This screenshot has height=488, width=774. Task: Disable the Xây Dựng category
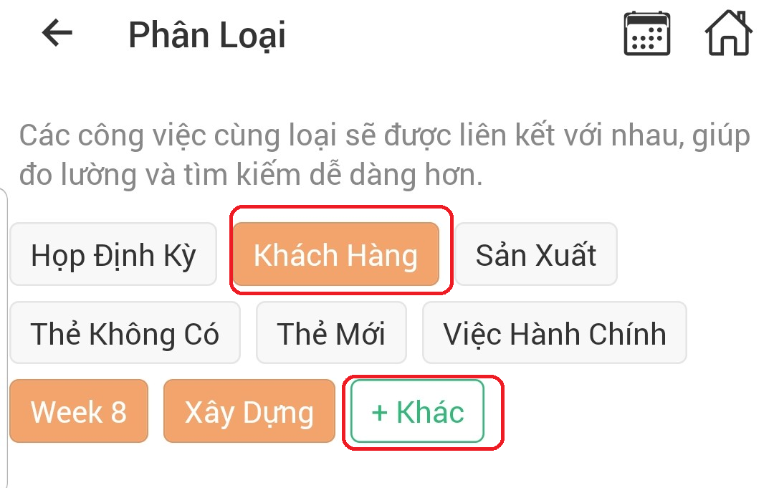pos(249,411)
